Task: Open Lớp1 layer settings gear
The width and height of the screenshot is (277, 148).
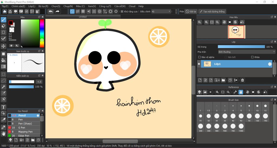Action: 270,64
